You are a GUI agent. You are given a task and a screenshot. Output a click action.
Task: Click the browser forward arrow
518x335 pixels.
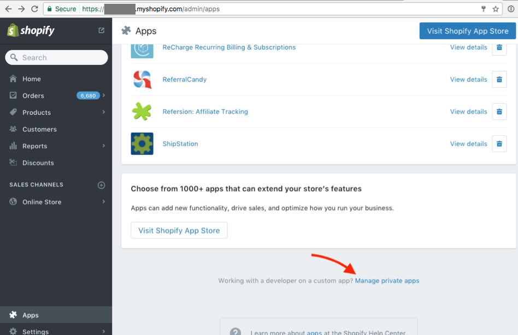[21, 9]
